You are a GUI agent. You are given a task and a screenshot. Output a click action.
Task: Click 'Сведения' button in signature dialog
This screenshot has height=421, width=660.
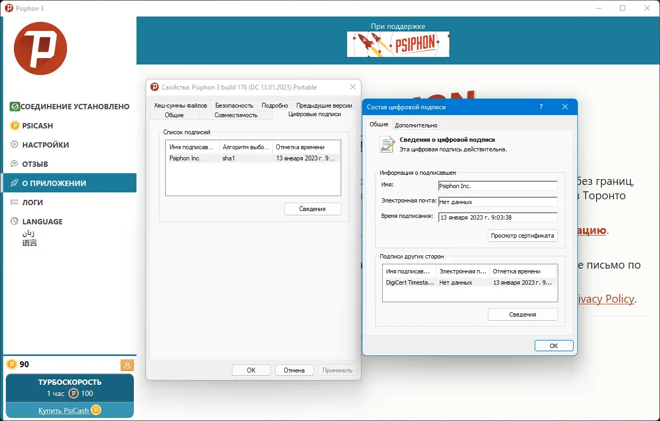pyautogui.click(x=522, y=314)
